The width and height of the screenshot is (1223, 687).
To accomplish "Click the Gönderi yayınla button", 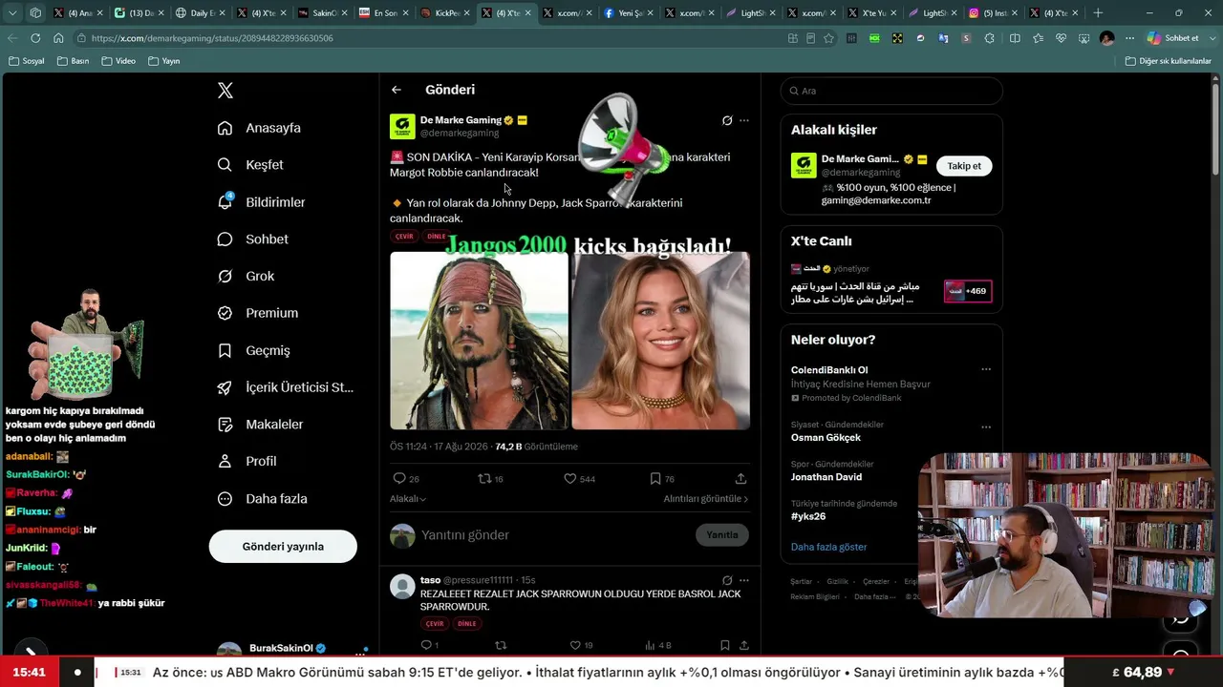I will (x=283, y=547).
